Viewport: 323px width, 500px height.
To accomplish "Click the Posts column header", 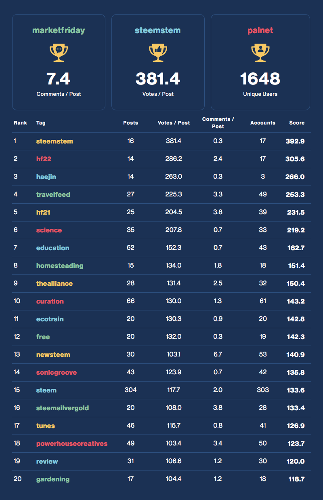I will pos(130,123).
